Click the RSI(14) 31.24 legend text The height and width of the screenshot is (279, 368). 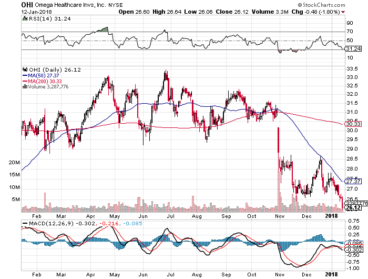pyautogui.click(x=49, y=19)
